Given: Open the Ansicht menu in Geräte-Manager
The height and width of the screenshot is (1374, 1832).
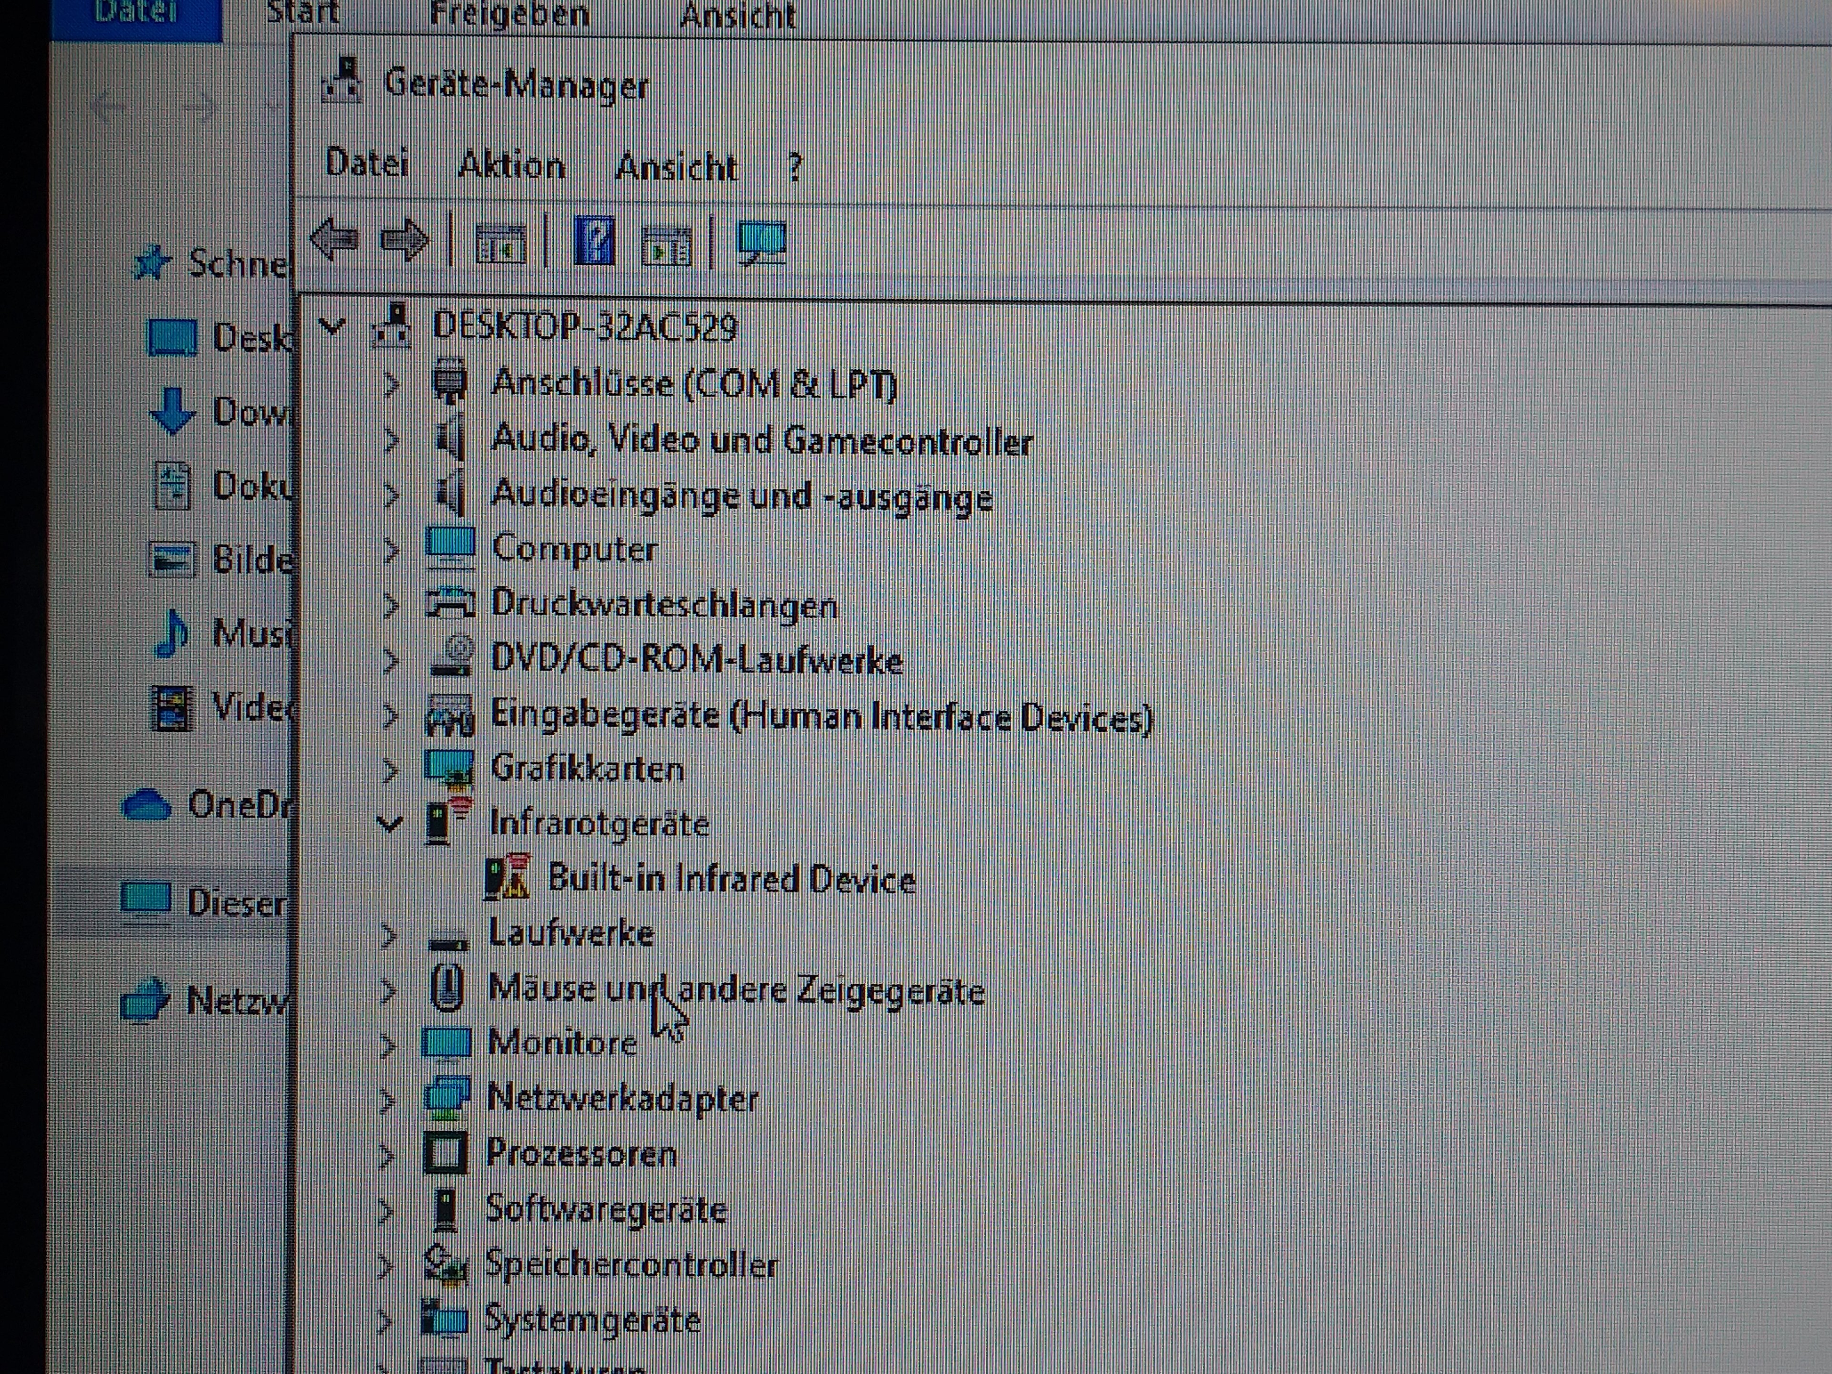Looking at the screenshot, I should (x=676, y=167).
